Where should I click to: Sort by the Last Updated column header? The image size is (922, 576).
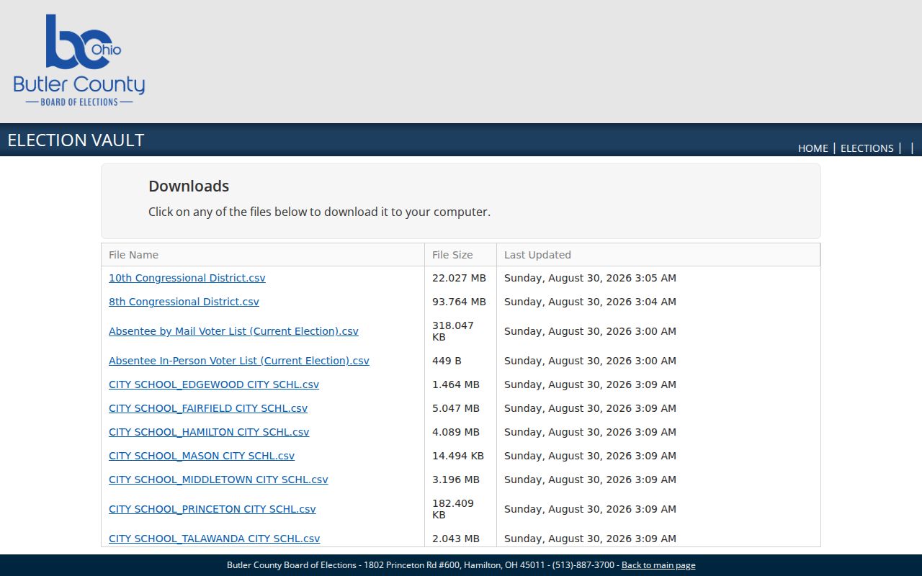click(658, 255)
